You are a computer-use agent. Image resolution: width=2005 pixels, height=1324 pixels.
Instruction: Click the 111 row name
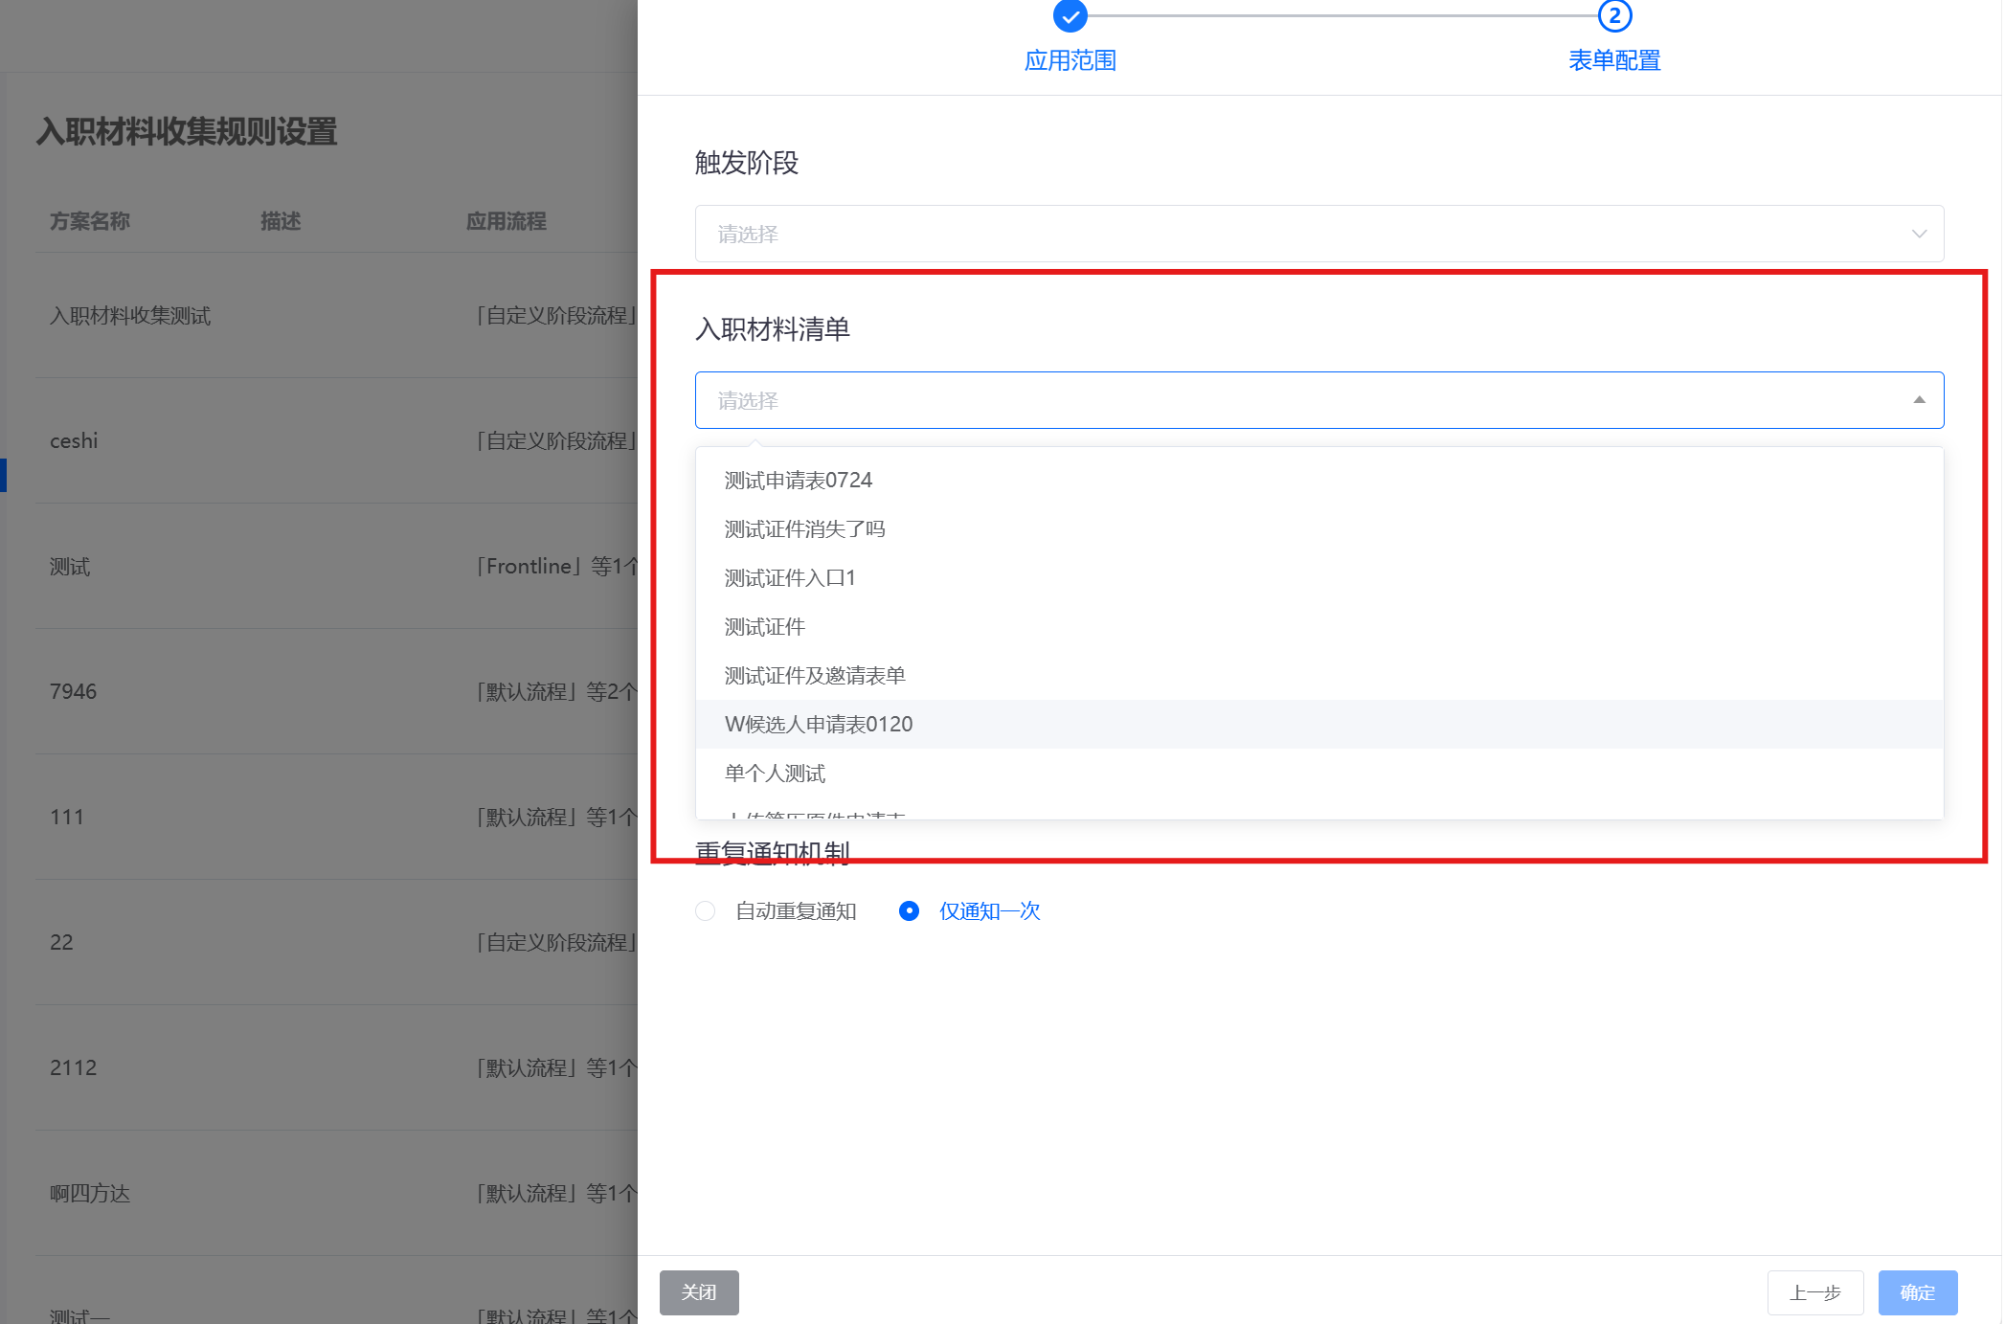click(67, 818)
